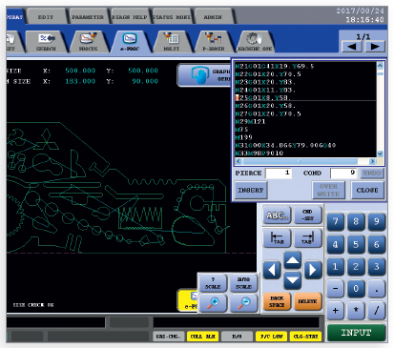Tap numeric key 3
Image resolution: width=394 pixels, height=348 pixels.
pyautogui.click(x=377, y=266)
